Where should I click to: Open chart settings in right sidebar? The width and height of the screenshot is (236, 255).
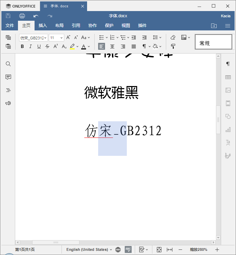pos(228,130)
